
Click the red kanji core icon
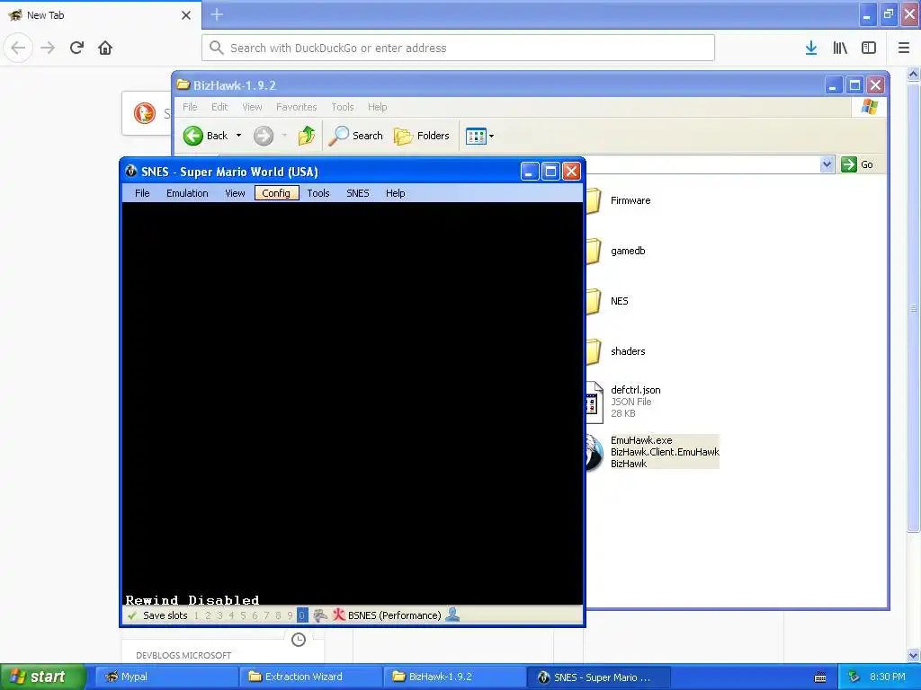pos(338,615)
